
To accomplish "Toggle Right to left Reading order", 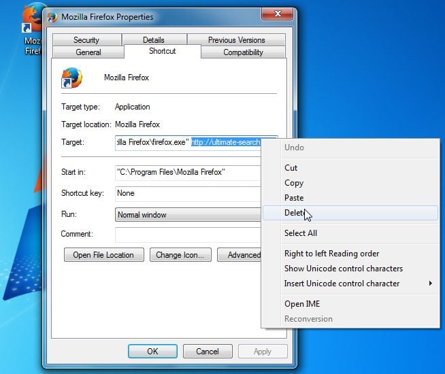I will [x=350, y=254].
